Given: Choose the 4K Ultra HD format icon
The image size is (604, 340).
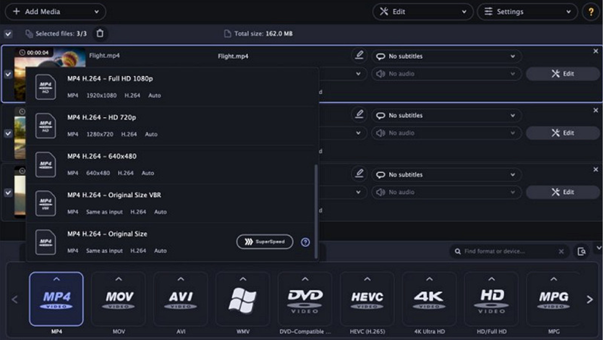Looking at the screenshot, I should coord(429,299).
